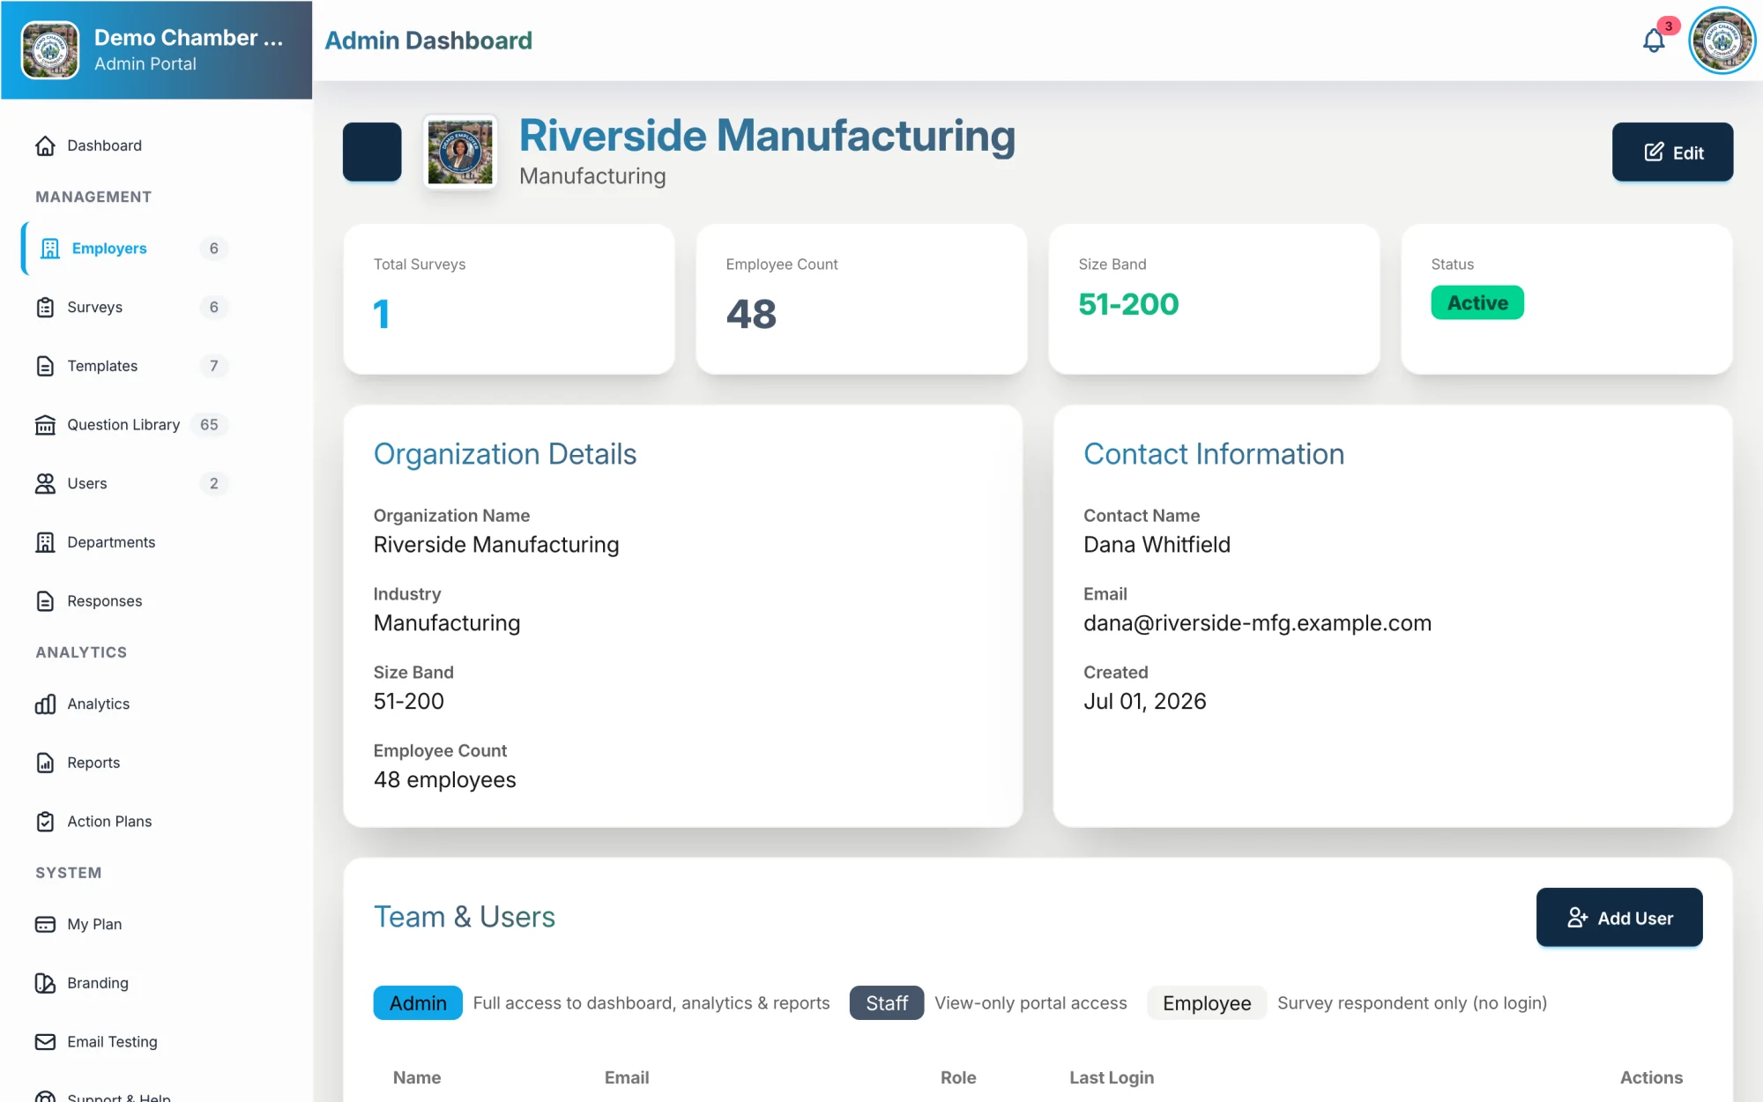This screenshot has width=1763, height=1102.
Task: Open user profile avatar menu
Action: [1722, 41]
